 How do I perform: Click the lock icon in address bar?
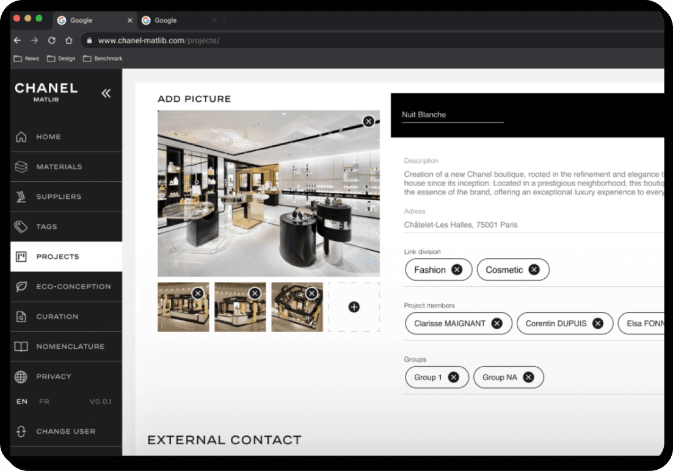click(89, 40)
